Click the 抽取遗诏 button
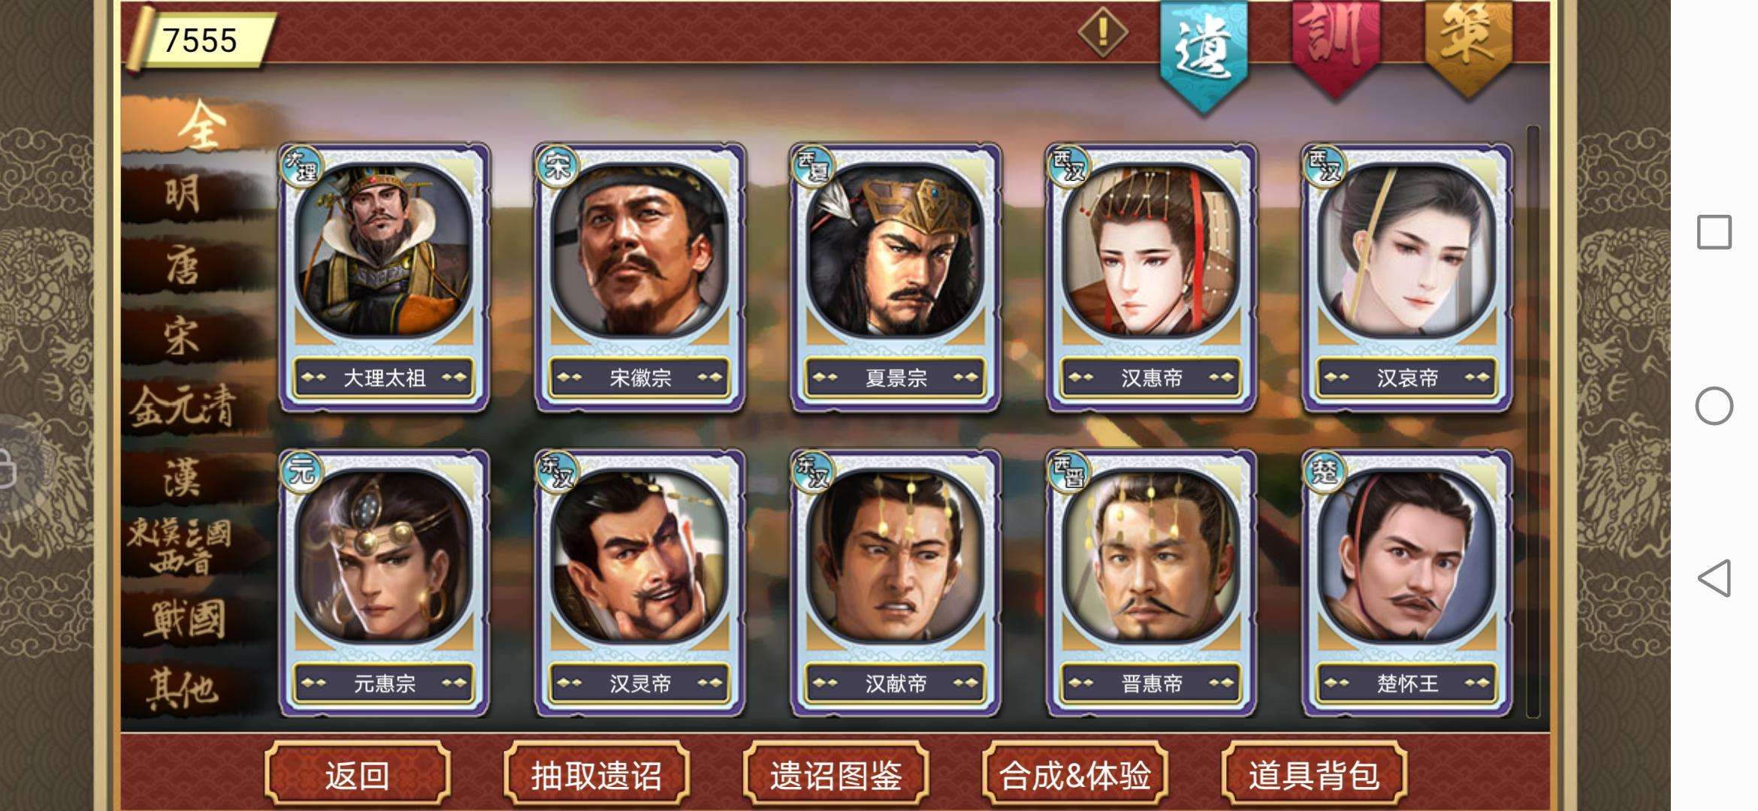1758x811 pixels. point(597,775)
